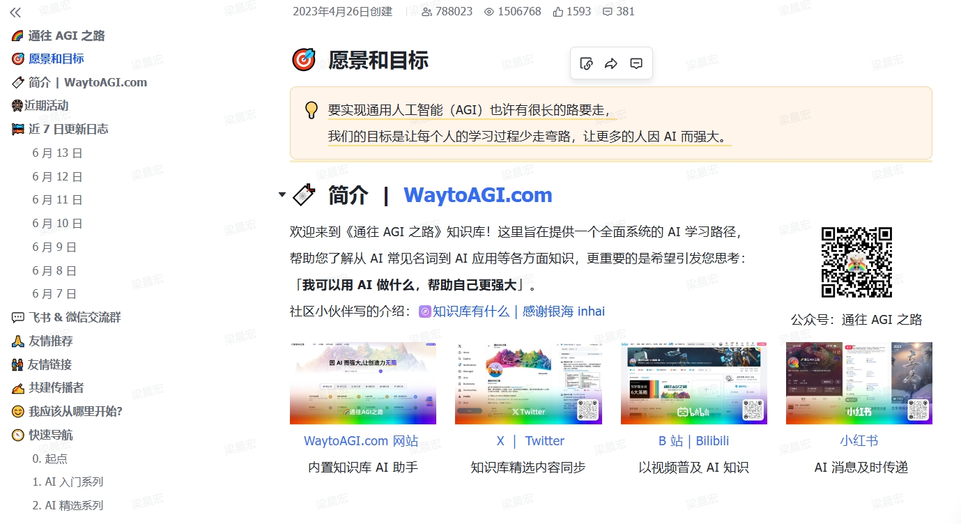961x524 pixels.
Task: Open the WaytoAGI.com 网站 link
Action: click(361, 441)
